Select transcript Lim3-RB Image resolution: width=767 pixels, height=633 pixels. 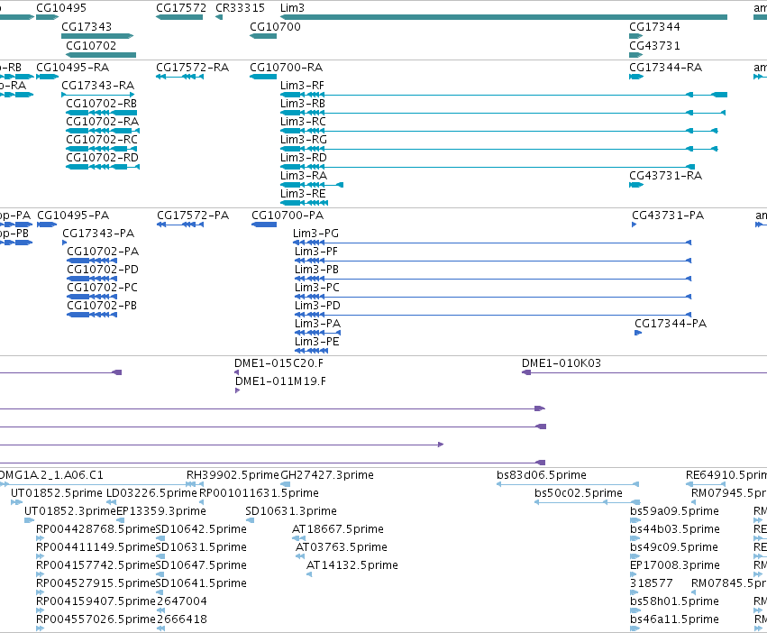point(302,104)
